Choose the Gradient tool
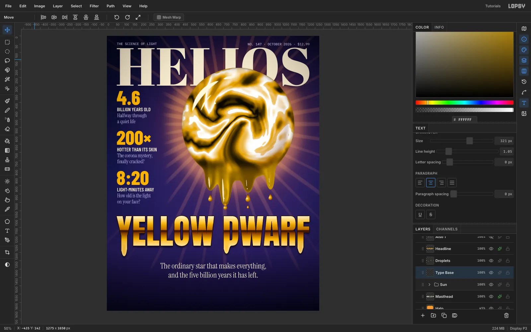The image size is (531, 332). (x=7, y=150)
